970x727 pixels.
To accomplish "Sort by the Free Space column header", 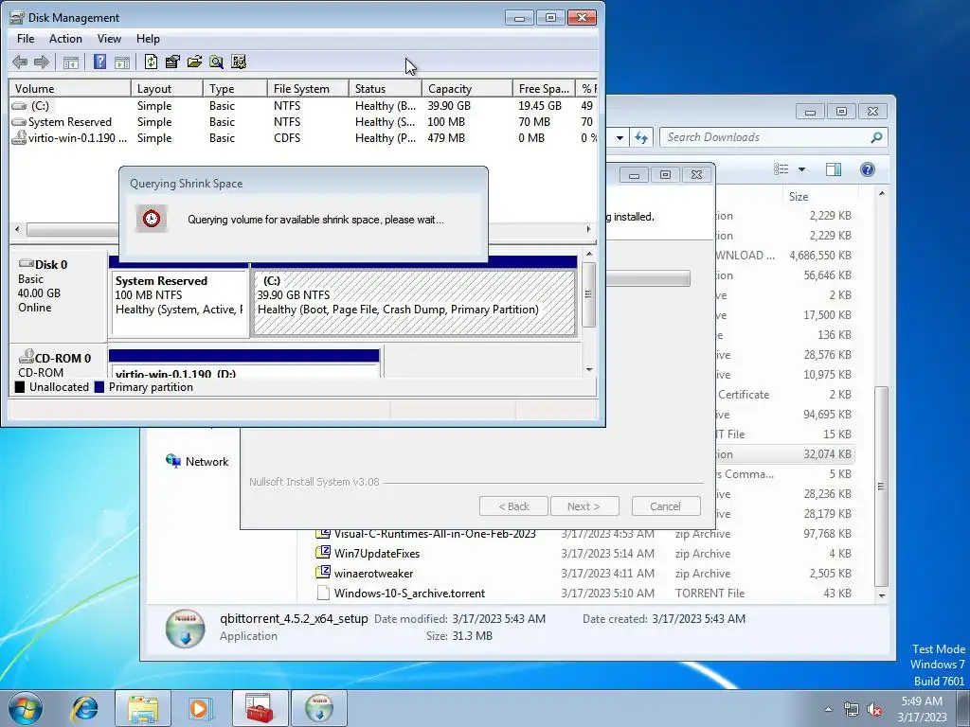I will click(x=544, y=88).
